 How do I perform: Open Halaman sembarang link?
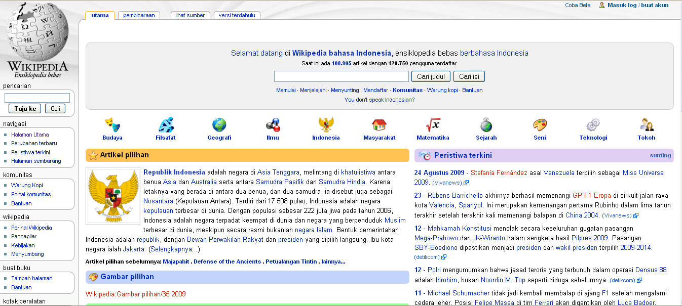click(36, 161)
